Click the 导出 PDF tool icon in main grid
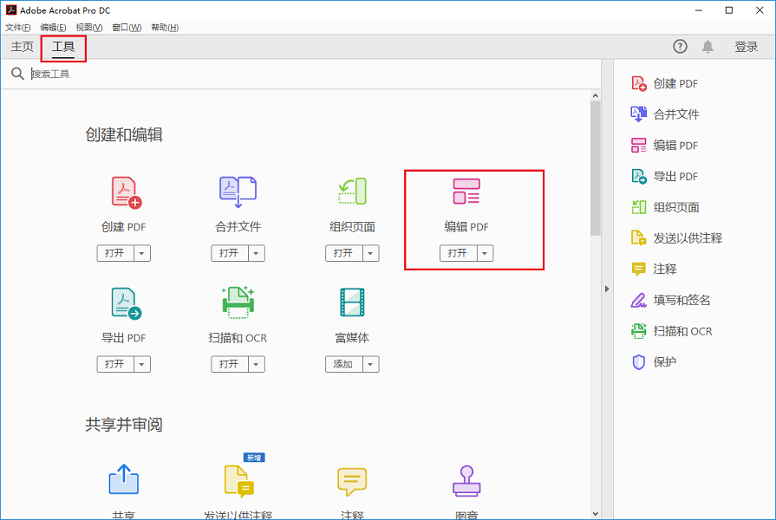The height and width of the screenshot is (520, 776). pyautogui.click(x=127, y=303)
